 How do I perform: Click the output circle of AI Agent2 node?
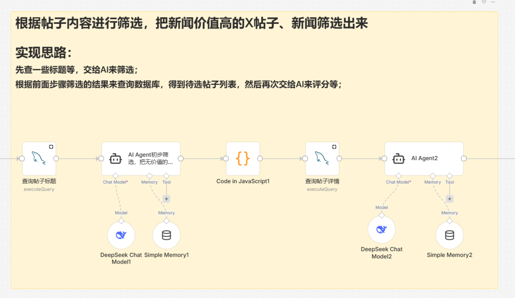coord(463,158)
